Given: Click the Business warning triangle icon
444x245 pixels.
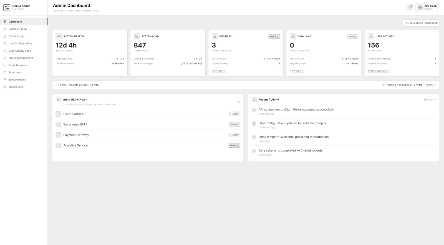Looking at the screenshot, I should pyautogui.click(x=215, y=36).
